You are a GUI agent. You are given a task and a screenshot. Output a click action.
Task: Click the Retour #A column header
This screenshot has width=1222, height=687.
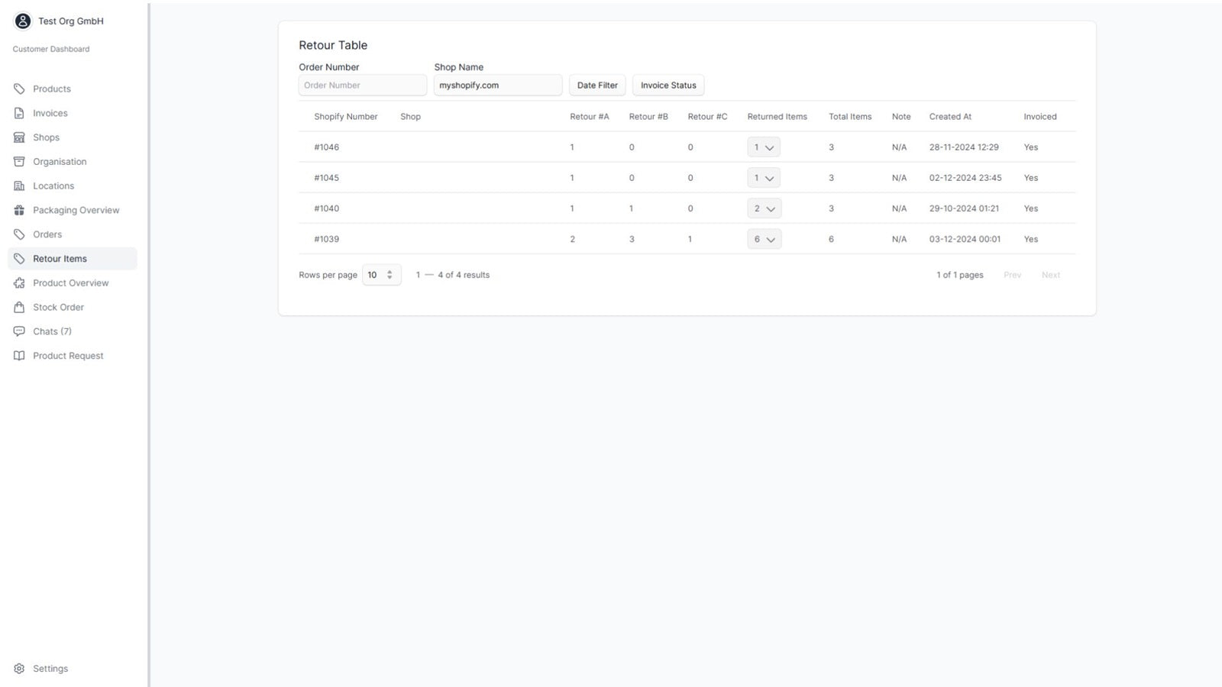pyautogui.click(x=590, y=117)
